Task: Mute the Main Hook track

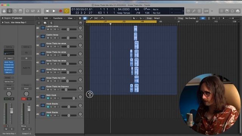Action: click(48, 98)
